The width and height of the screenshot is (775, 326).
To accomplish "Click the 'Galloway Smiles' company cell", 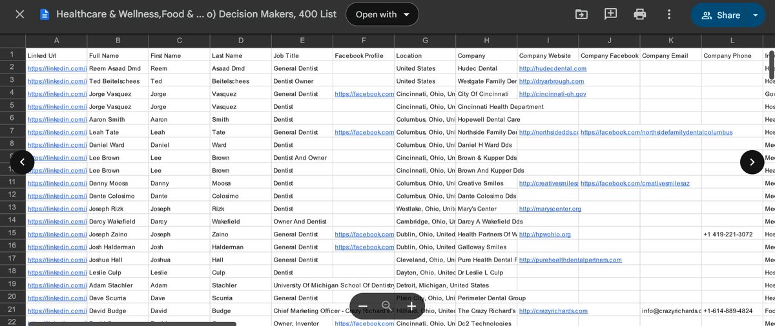I will pyautogui.click(x=486, y=247).
